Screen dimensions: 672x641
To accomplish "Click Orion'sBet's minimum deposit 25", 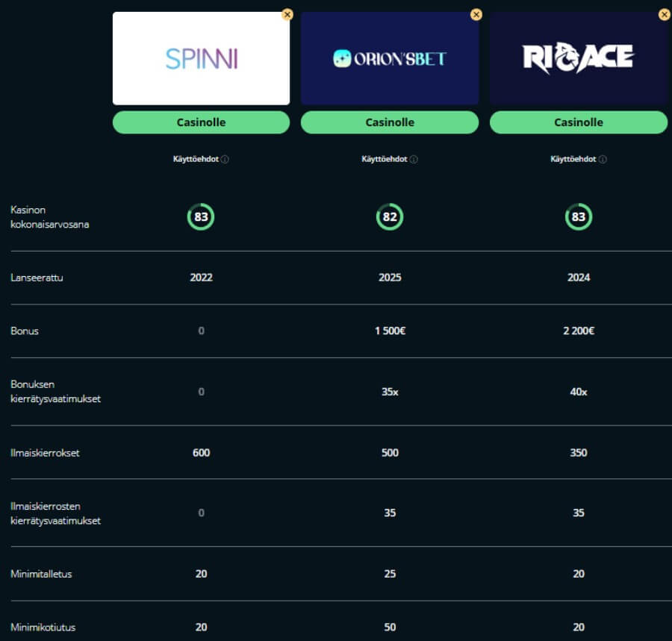I will coord(390,574).
